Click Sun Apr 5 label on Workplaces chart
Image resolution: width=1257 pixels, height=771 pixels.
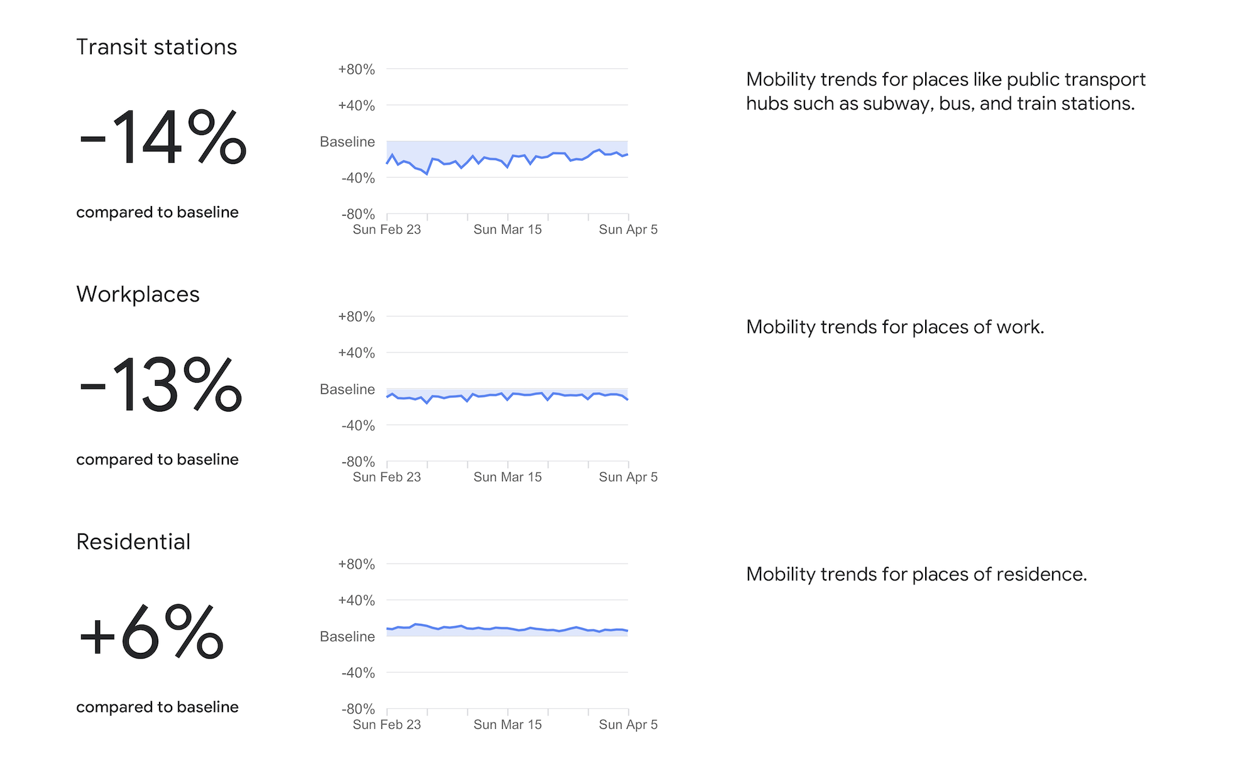point(628,477)
